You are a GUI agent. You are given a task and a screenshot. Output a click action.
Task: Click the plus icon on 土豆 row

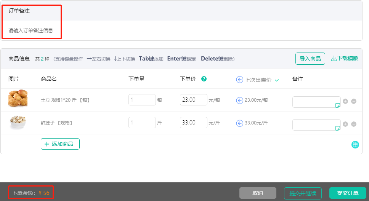point(345,101)
